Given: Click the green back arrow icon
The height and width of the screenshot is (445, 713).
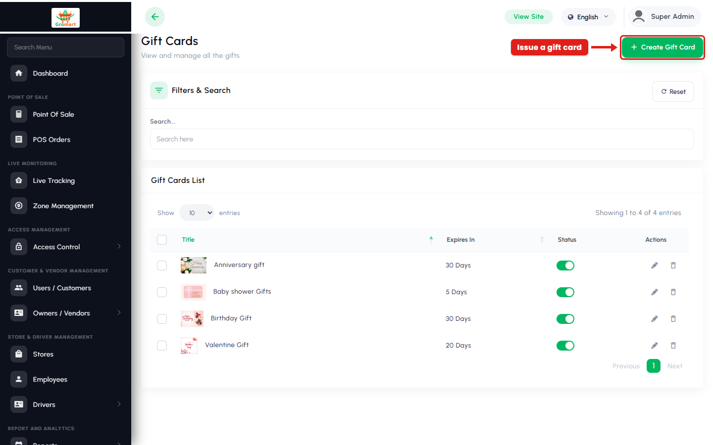Looking at the screenshot, I should (155, 17).
